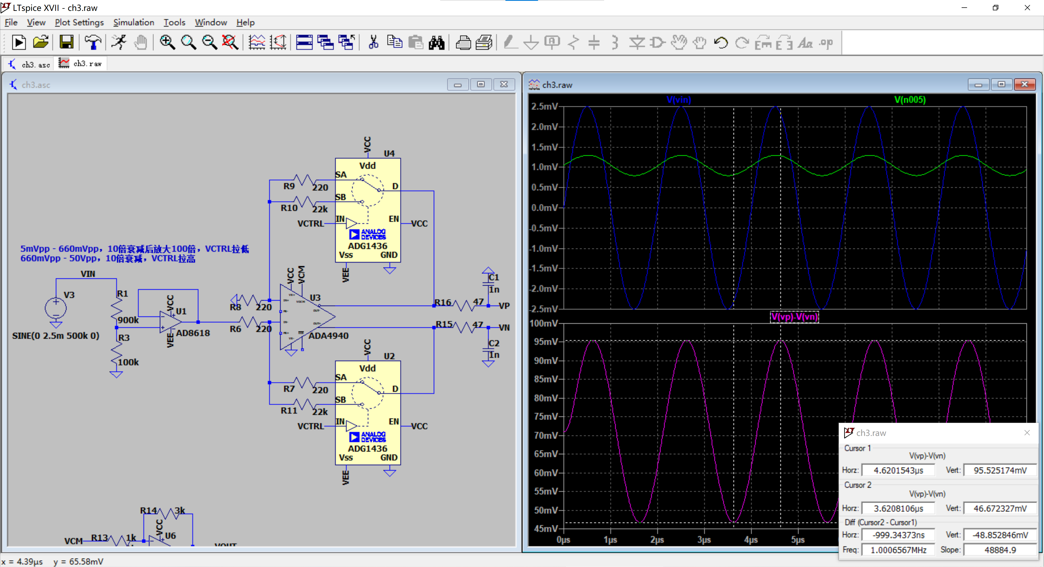Click Cursor 2 Vert value field

point(1000,508)
